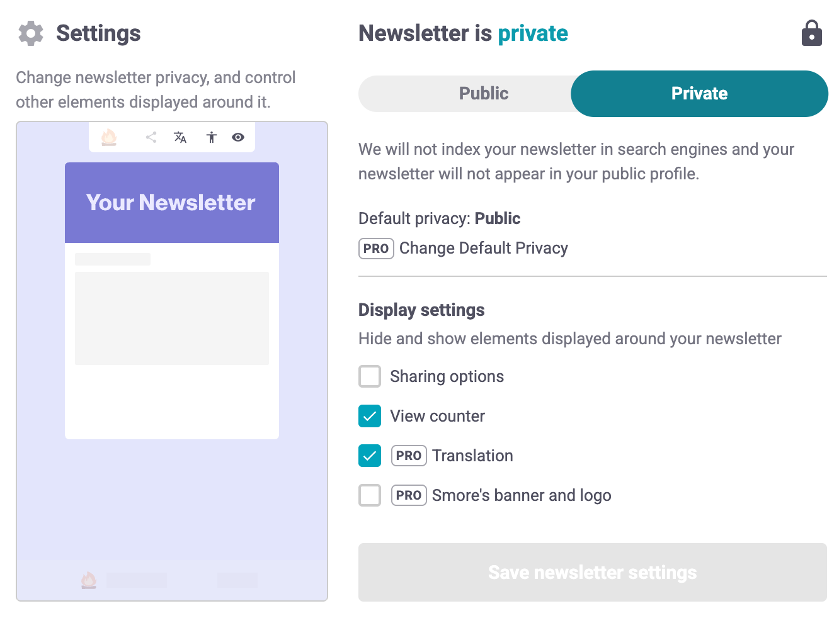Click the padlock privacy icon
Image resolution: width=839 pixels, height=623 pixels.
(x=811, y=33)
